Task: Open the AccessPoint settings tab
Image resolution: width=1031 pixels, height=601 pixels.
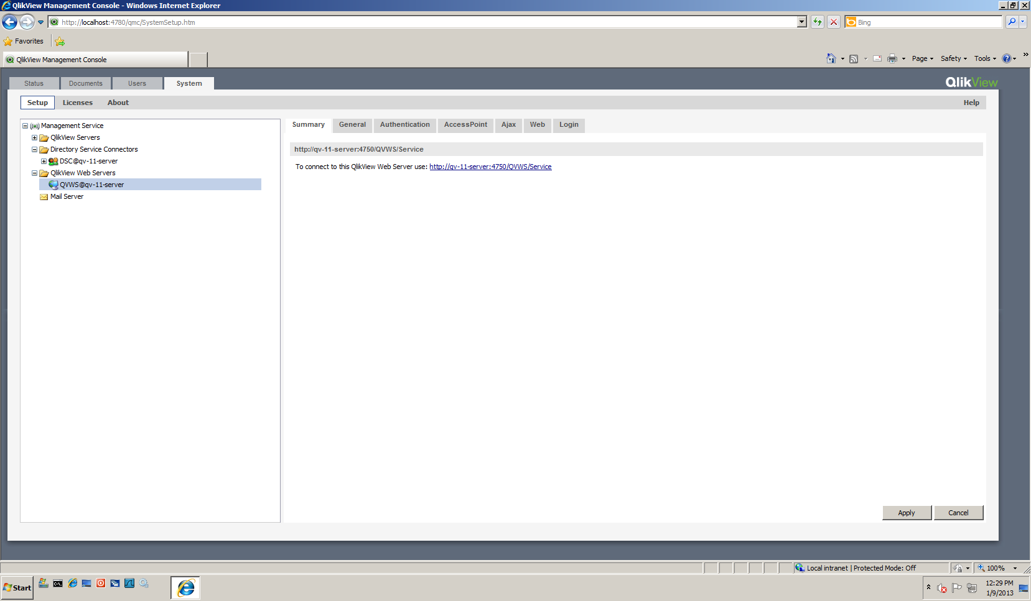Action: (465, 125)
